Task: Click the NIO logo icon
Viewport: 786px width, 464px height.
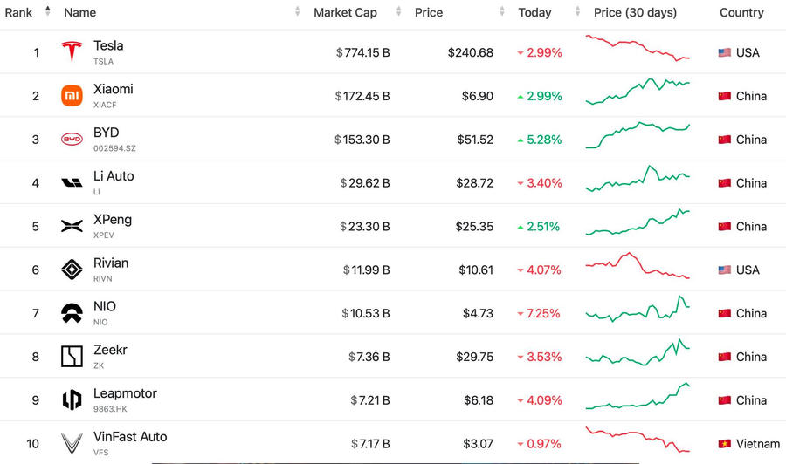Action: 72,313
